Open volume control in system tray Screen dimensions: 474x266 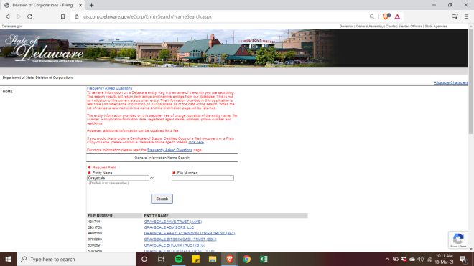(420, 260)
